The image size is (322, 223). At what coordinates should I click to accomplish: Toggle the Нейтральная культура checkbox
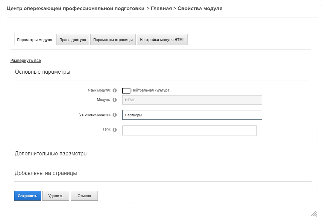[126, 90]
